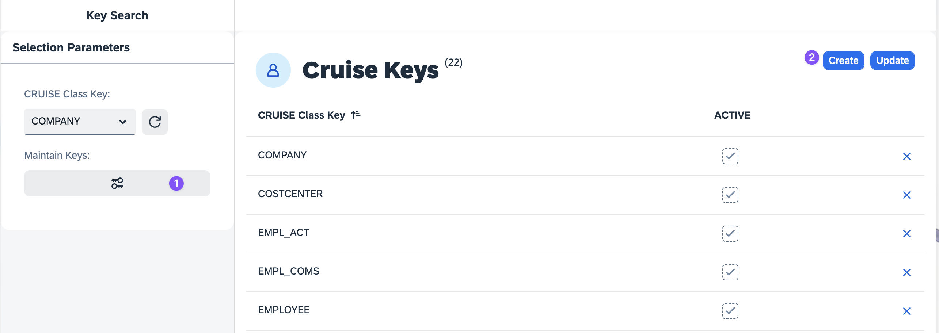
Task: Delete the COMPANY row with X icon
Action: pos(906,156)
